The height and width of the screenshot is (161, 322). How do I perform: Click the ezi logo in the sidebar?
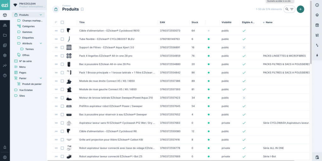(x=5, y=5)
